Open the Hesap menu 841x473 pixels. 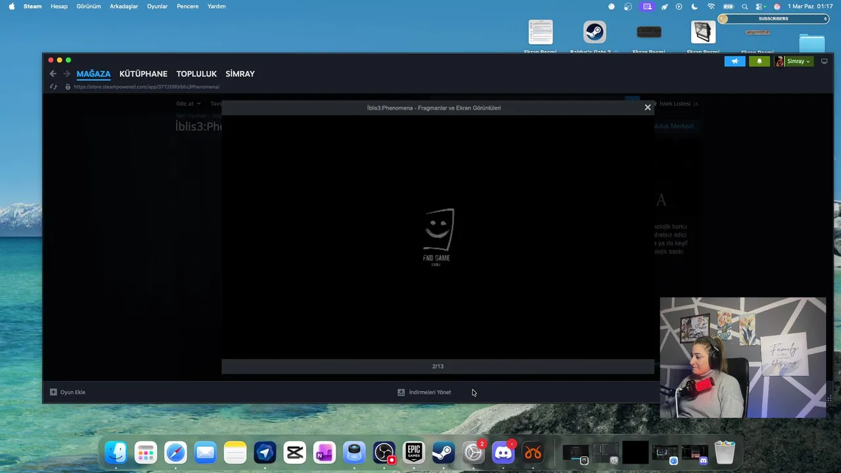(x=59, y=7)
